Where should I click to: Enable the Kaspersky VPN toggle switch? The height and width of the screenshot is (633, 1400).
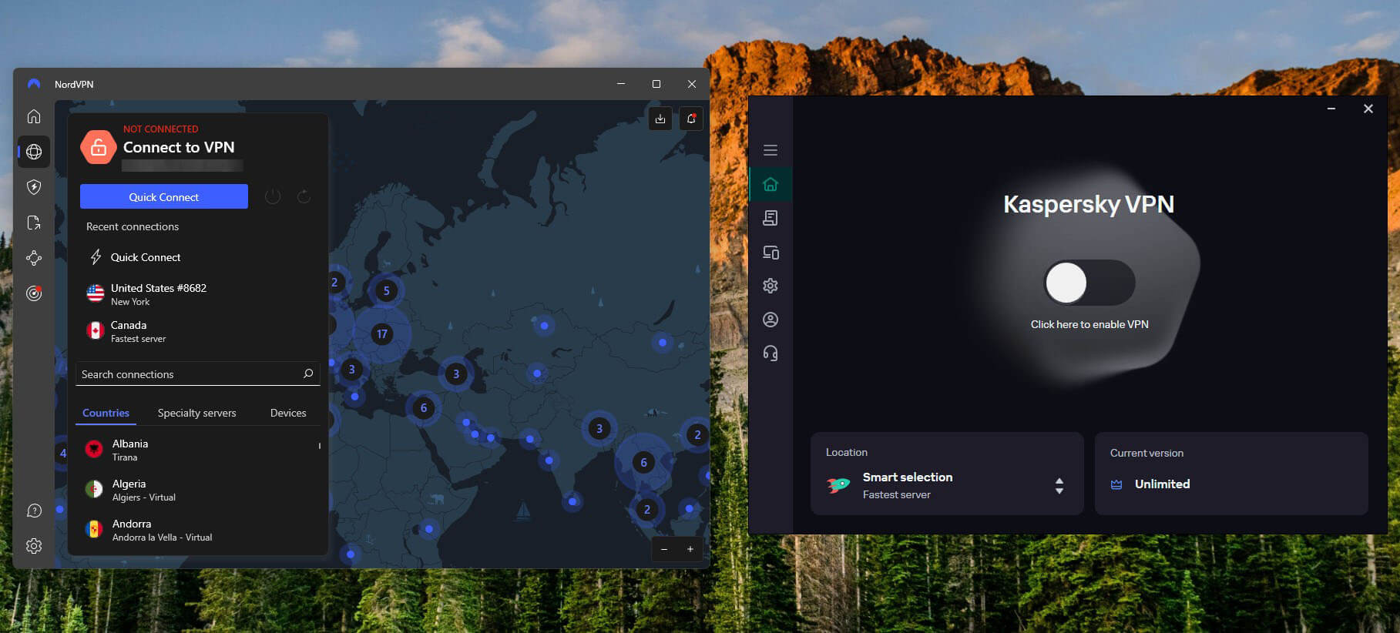coord(1089,283)
